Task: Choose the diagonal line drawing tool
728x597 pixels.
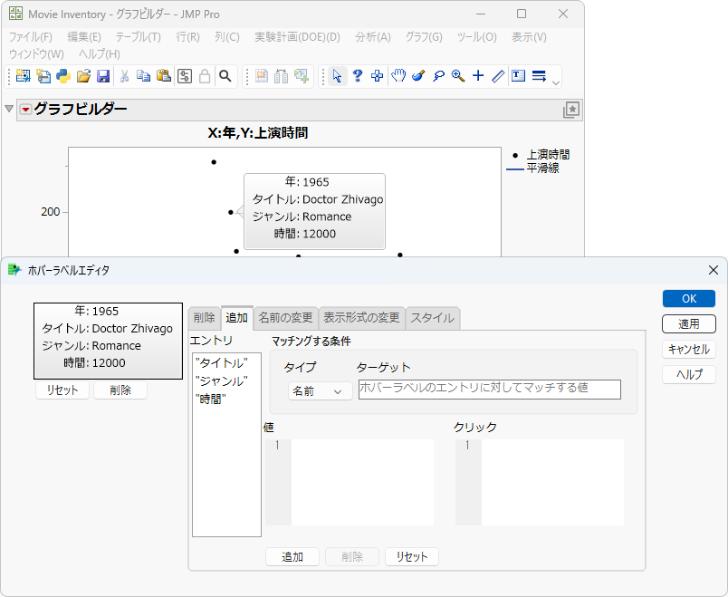Action: point(498,76)
